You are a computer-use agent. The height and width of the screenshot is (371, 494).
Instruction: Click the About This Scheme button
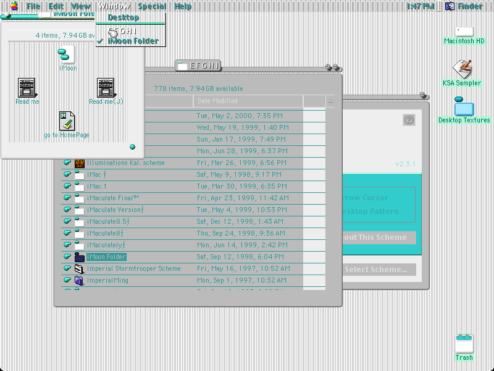[x=379, y=237]
